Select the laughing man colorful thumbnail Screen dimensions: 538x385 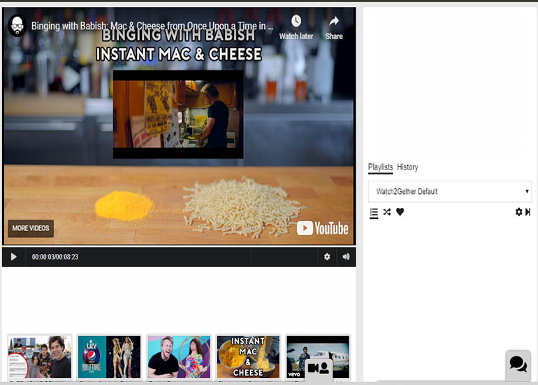pos(179,357)
